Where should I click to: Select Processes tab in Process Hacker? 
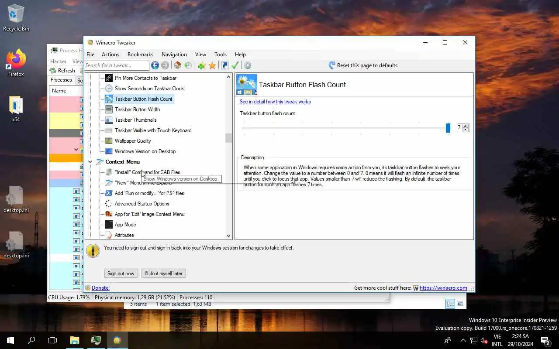point(61,80)
